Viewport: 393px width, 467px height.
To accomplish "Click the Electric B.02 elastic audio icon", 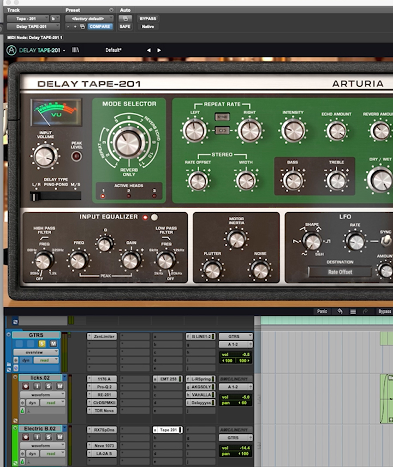I will 22,462.
